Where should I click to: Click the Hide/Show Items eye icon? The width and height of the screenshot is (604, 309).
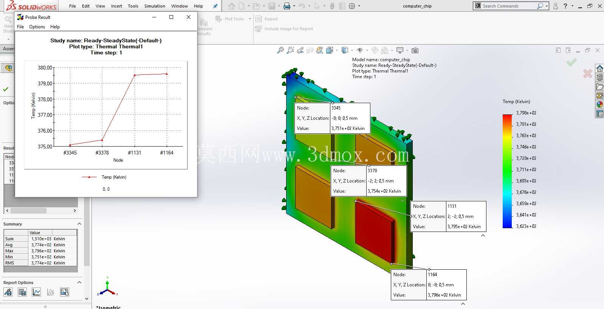pyautogui.click(x=360, y=50)
